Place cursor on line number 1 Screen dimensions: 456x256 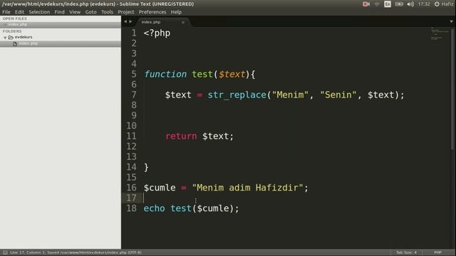(x=134, y=33)
